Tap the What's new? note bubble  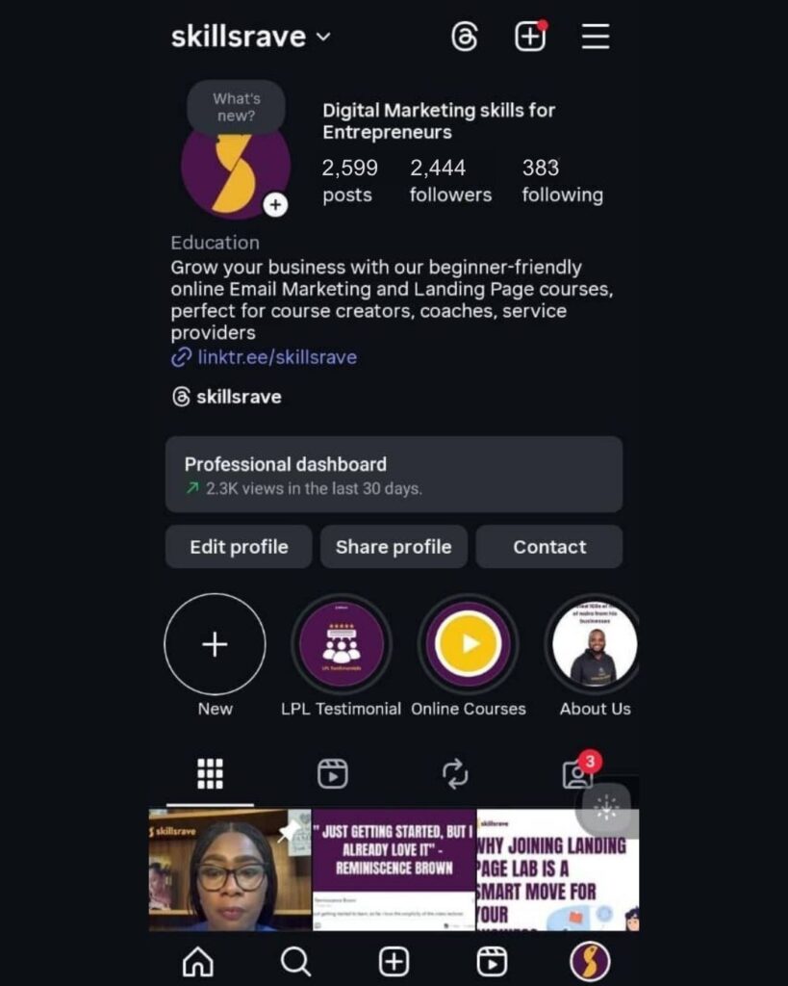[x=237, y=107]
